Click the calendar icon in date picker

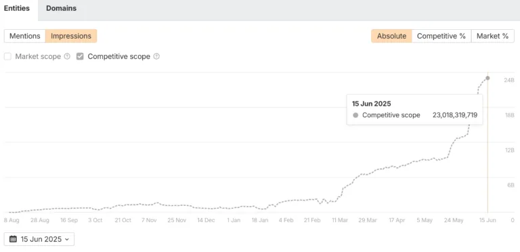13,239
